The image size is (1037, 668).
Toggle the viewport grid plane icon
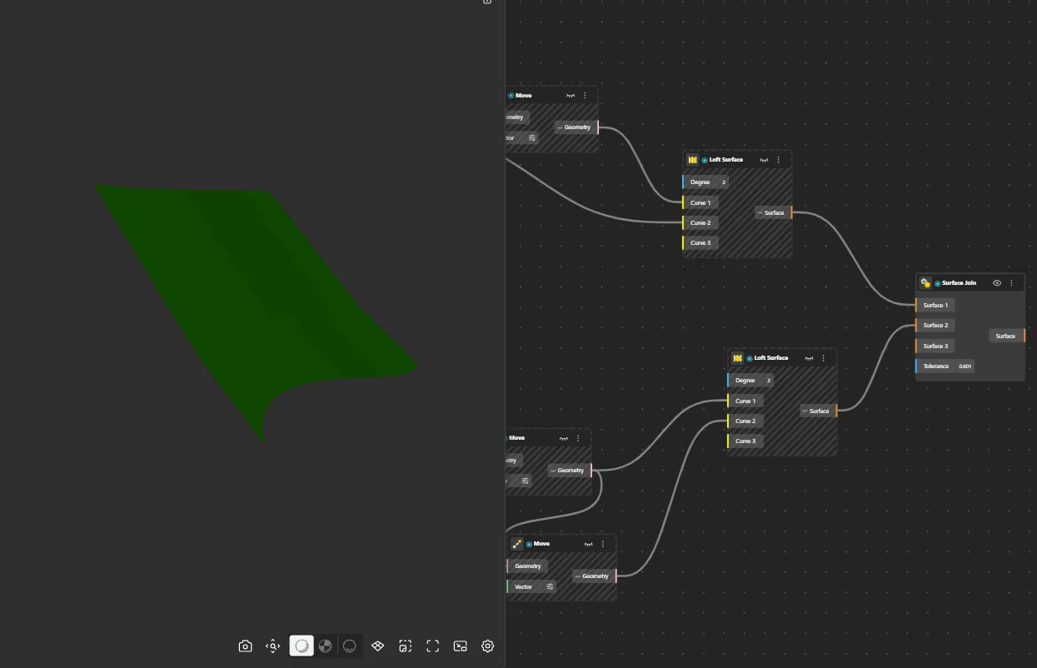pyautogui.click(x=377, y=646)
